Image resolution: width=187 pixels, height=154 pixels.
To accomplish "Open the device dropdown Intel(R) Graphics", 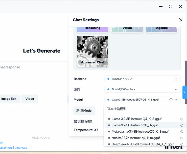I will (x=143, y=89).
